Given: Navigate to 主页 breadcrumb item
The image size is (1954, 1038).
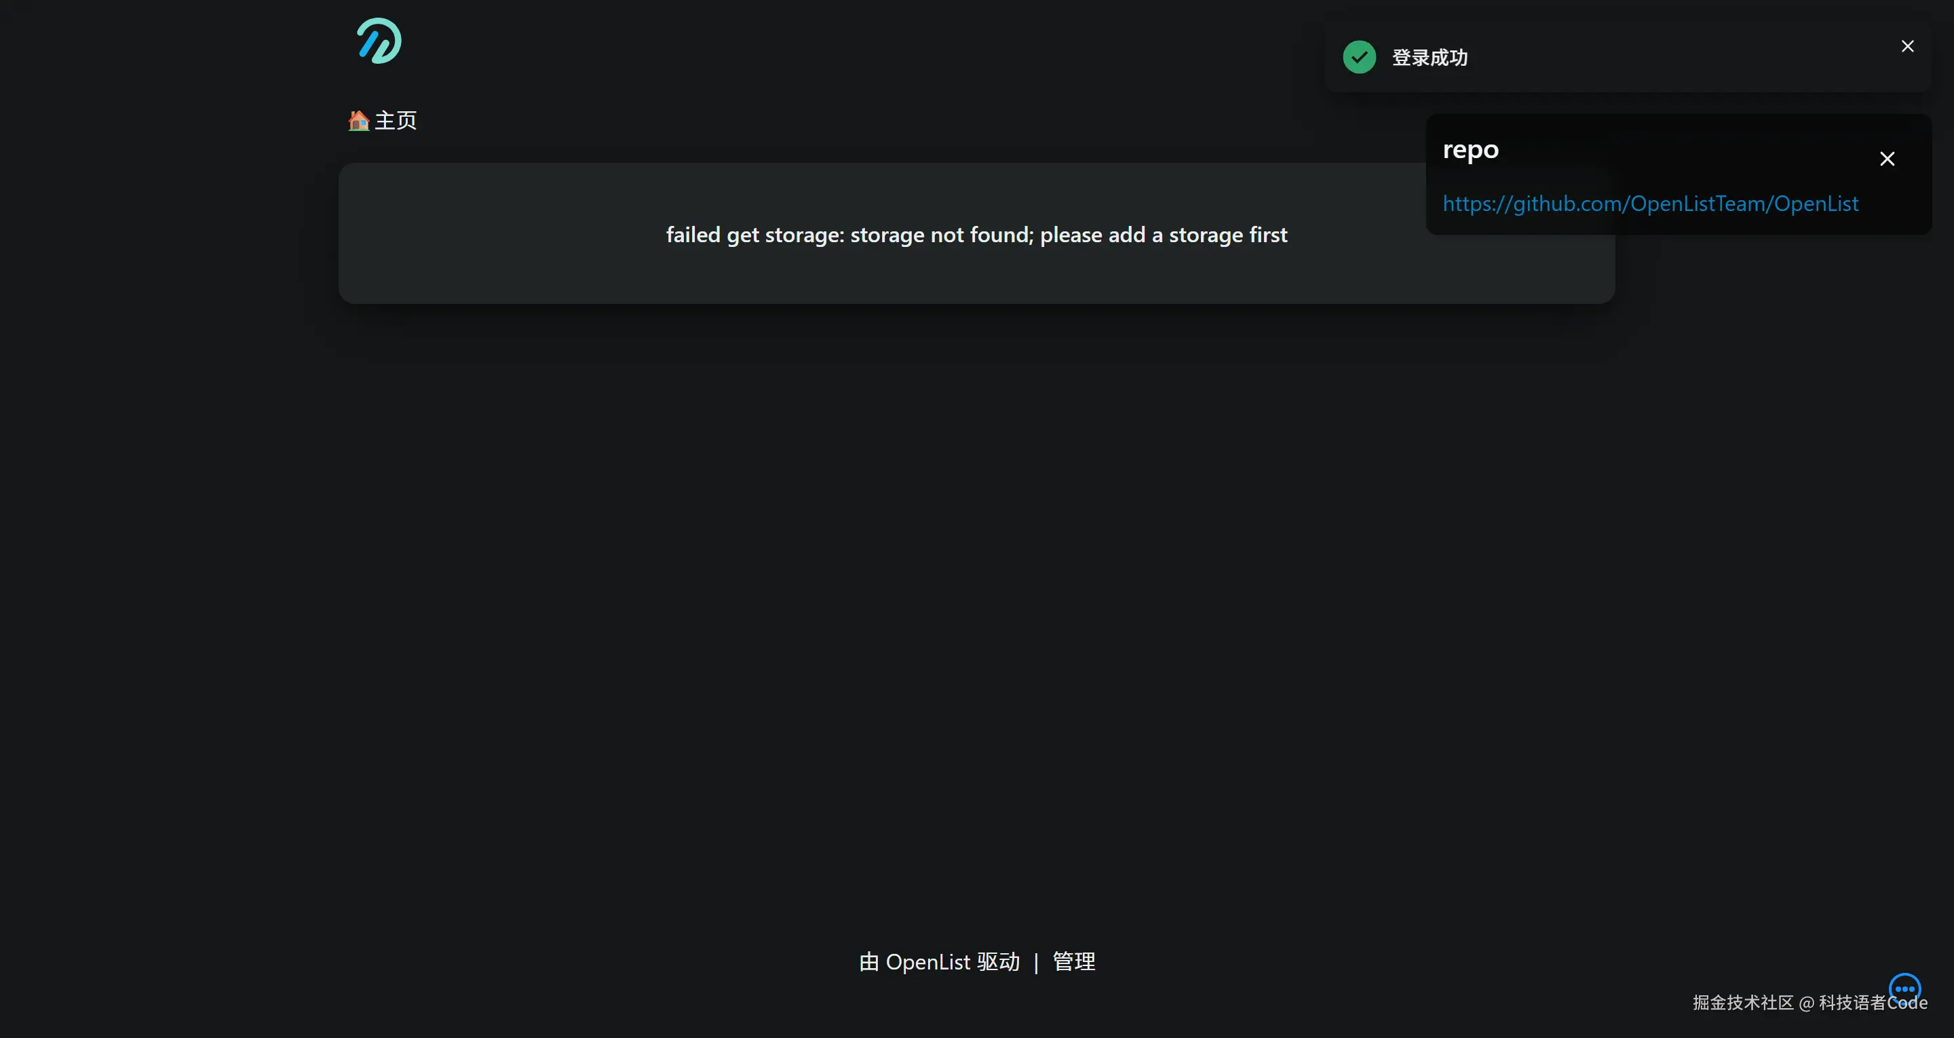Looking at the screenshot, I should click(x=395, y=121).
